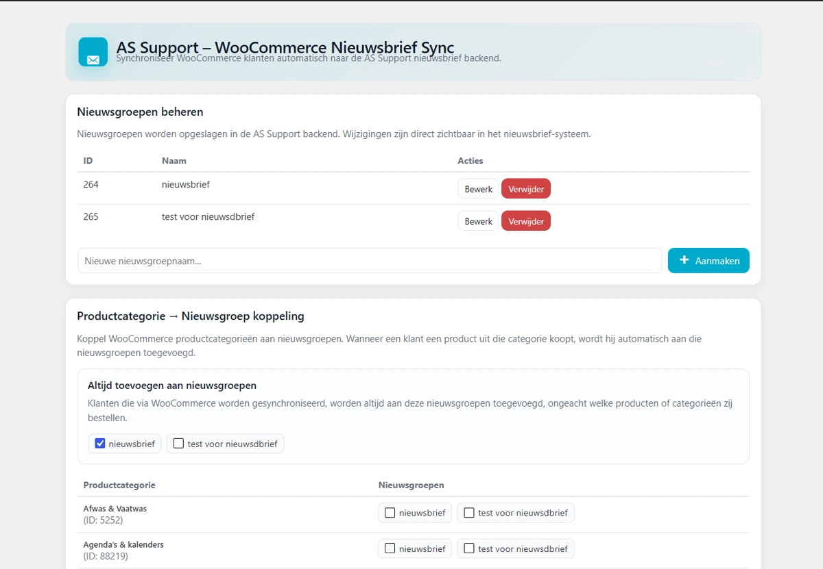823x569 pixels.
Task: Click 'Productcategorie → Nieuwsgroep koppeling' heading
Action: pyautogui.click(x=191, y=316)
